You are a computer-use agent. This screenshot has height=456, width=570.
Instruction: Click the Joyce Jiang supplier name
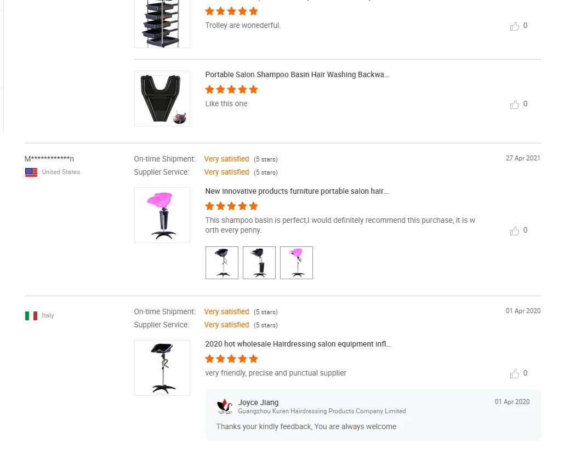(x=258, y=402)
